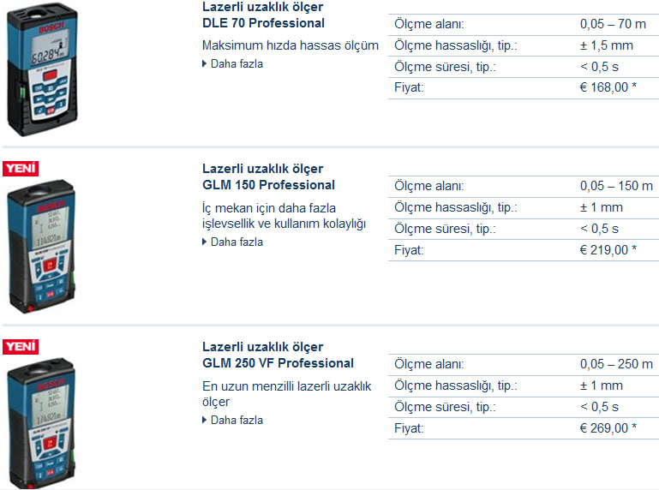
Task: Click the arrow icon beside GLM 250 VF Daha fazla
Action: click(205, 420)
